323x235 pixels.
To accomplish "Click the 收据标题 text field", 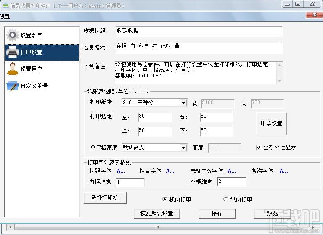I will [199, 32].
